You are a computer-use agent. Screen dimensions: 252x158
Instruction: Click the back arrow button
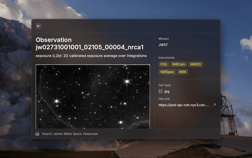pos(39,26)
